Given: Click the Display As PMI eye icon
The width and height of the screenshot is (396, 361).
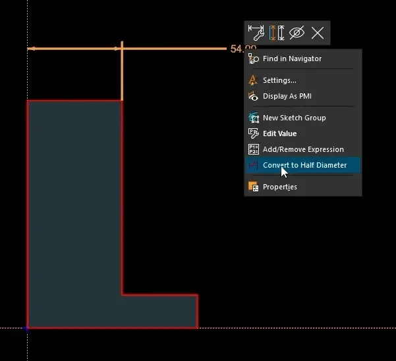Looking at the screenshot, I should click(253, 96).
